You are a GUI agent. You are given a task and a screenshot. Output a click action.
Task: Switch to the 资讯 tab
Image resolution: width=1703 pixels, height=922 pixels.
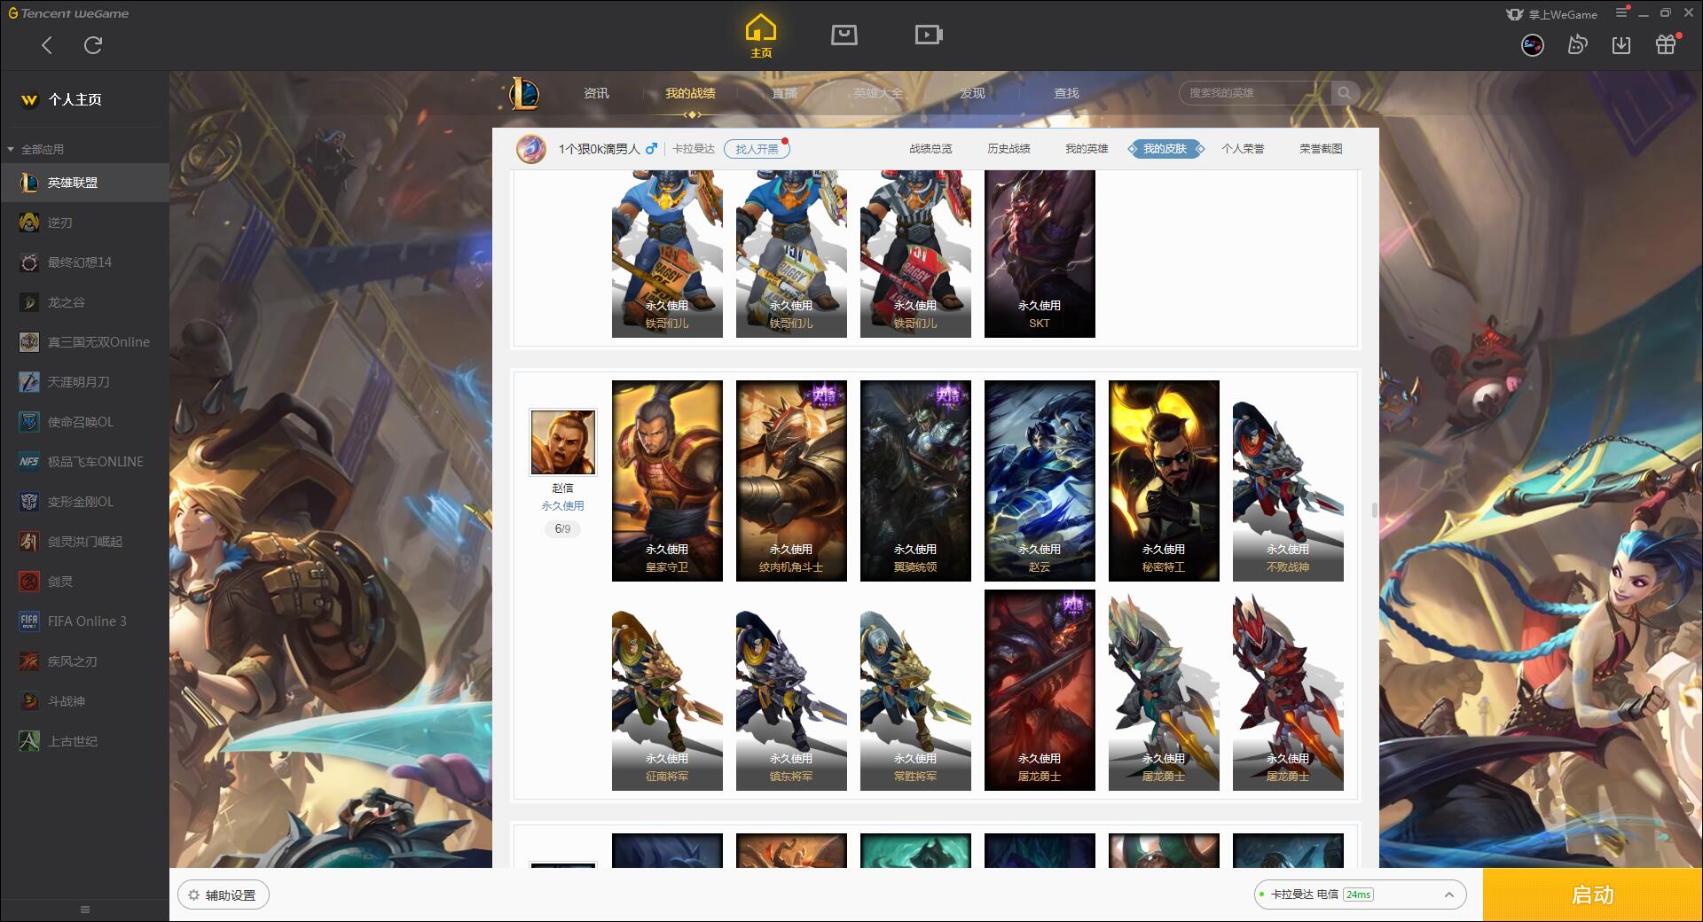pyautogui.click(x=596, y=93)
